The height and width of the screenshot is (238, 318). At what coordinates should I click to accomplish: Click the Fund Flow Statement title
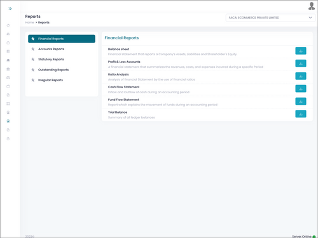pyautogui.click(x=123, y=100)
